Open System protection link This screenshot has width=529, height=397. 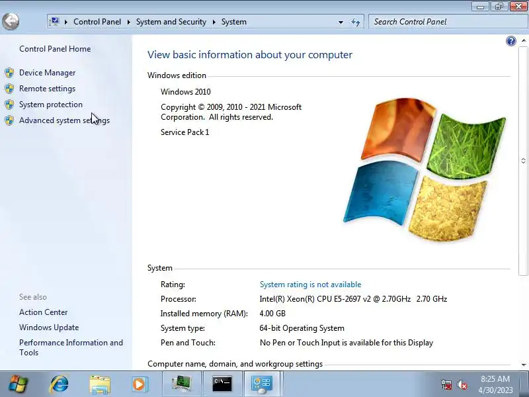(x=51, y=105)
